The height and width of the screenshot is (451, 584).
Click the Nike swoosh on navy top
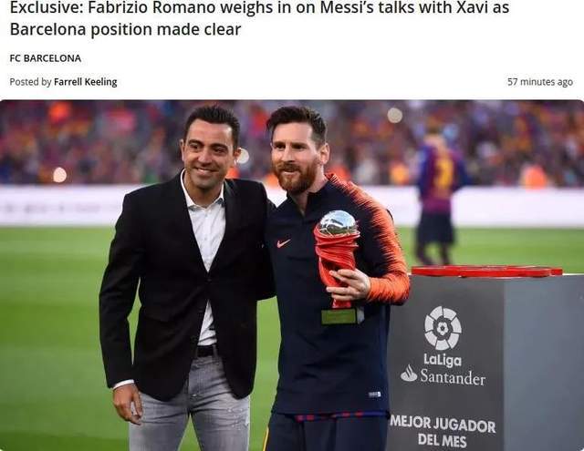click(x=284, y=243)
